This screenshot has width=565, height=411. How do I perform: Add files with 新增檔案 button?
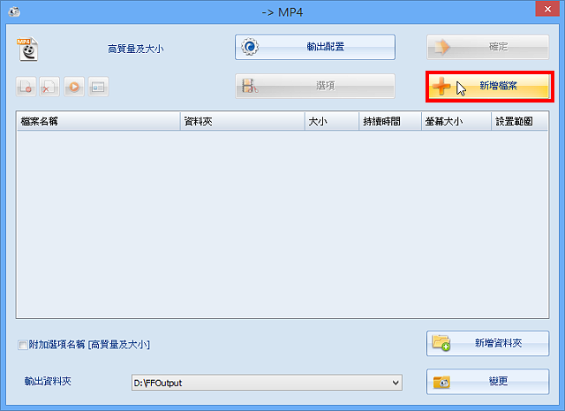coord(489,87)
